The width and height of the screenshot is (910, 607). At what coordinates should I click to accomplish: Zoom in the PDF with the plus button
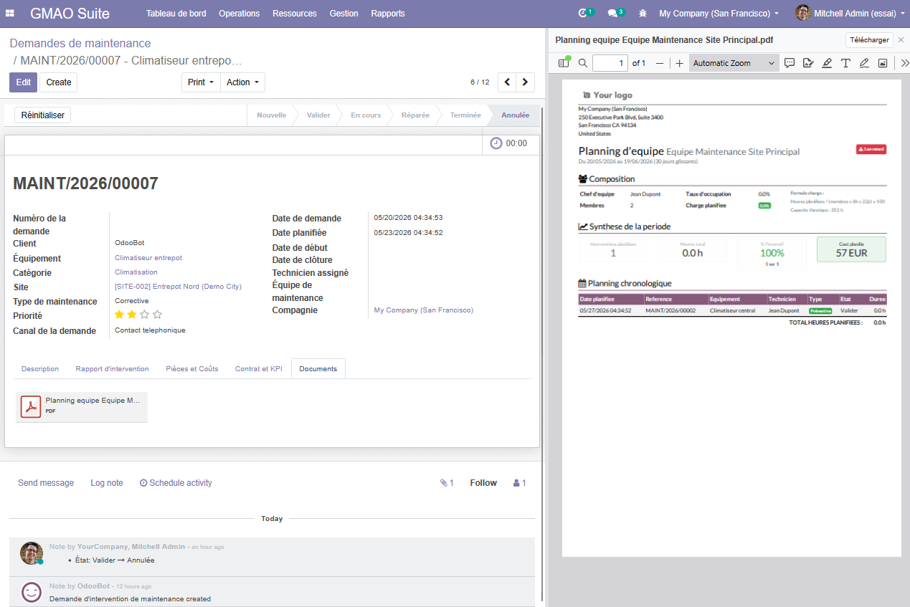(680, 63)
